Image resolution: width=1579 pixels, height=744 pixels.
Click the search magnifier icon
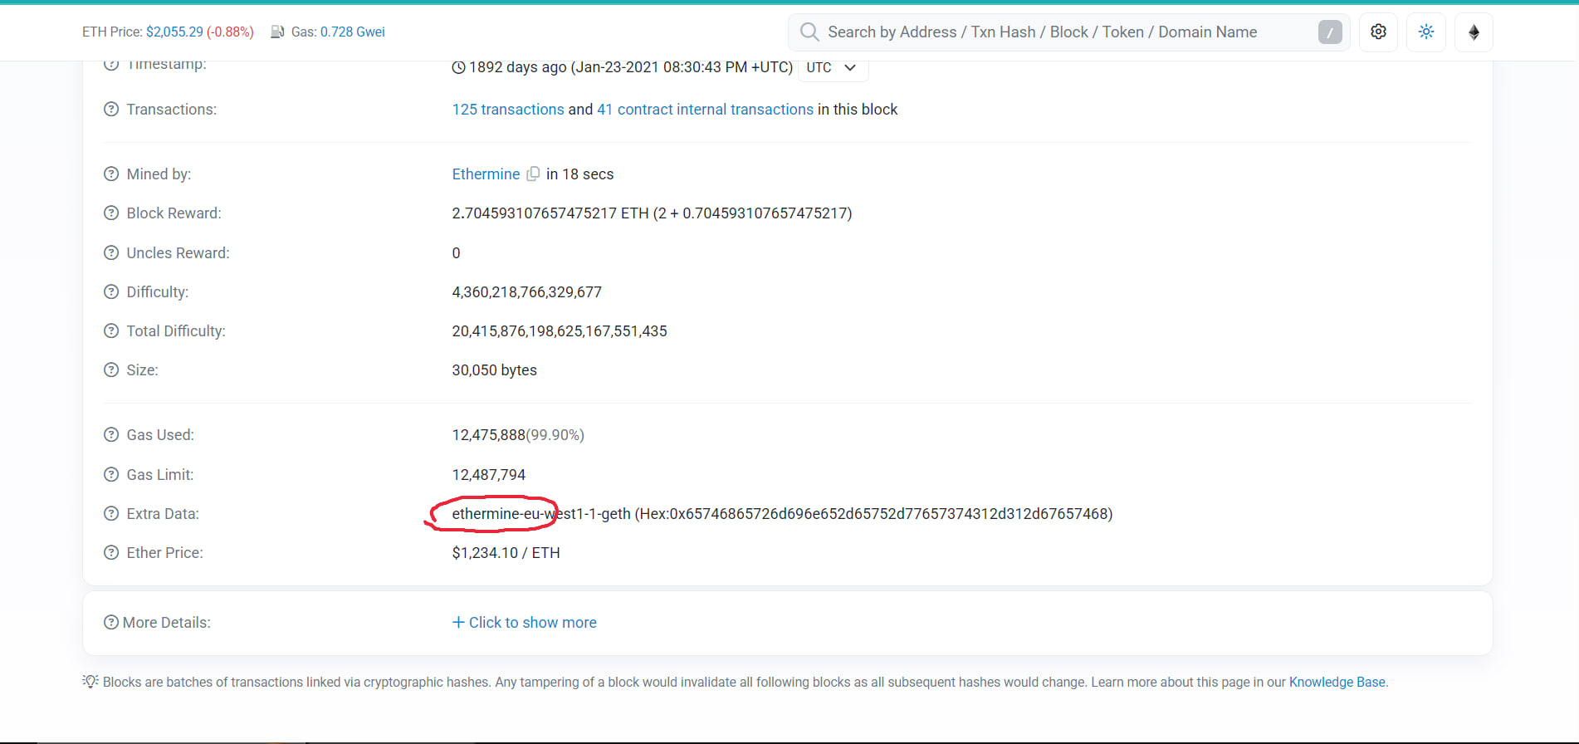pos(809,32)
